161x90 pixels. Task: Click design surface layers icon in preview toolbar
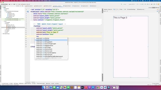coord(114,9)
